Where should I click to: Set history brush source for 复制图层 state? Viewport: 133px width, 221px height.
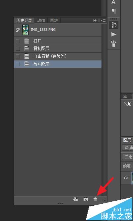point(18,49)
